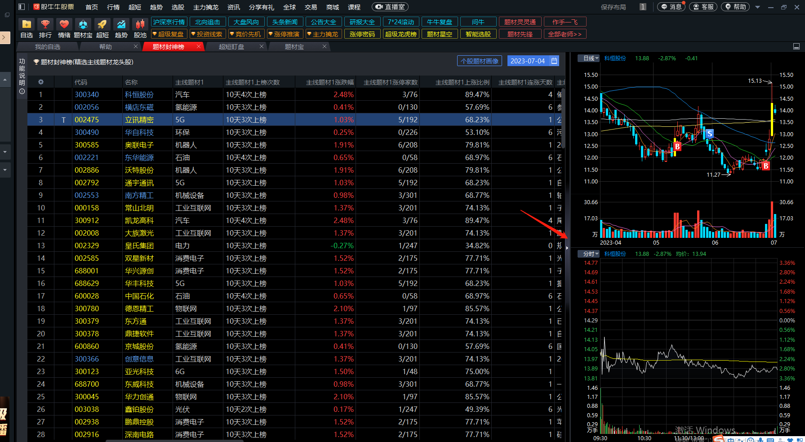This screenshot has width=805, height=442.
Task: Click the 牛牛复盘 button
Action: pos(440,22)
